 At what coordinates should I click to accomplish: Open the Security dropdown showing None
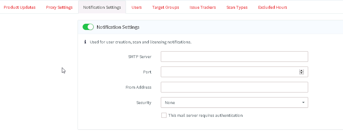(x=234, y=102)
